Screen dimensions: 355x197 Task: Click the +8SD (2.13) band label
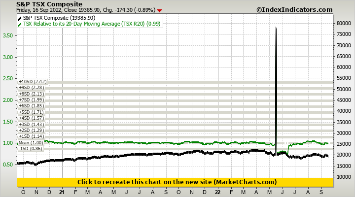click(x=31, y=94)
